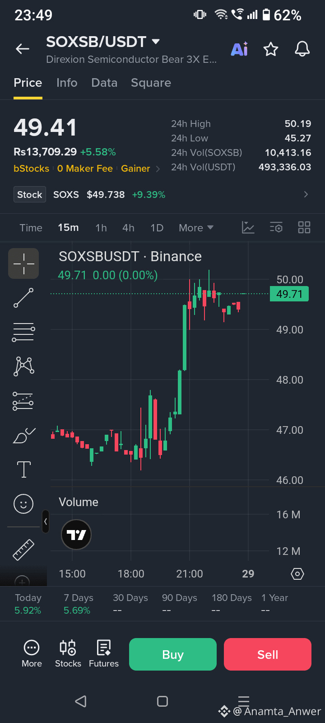Tap the 30 Days performance entry
325x723 pixels.
click(130, 604)
